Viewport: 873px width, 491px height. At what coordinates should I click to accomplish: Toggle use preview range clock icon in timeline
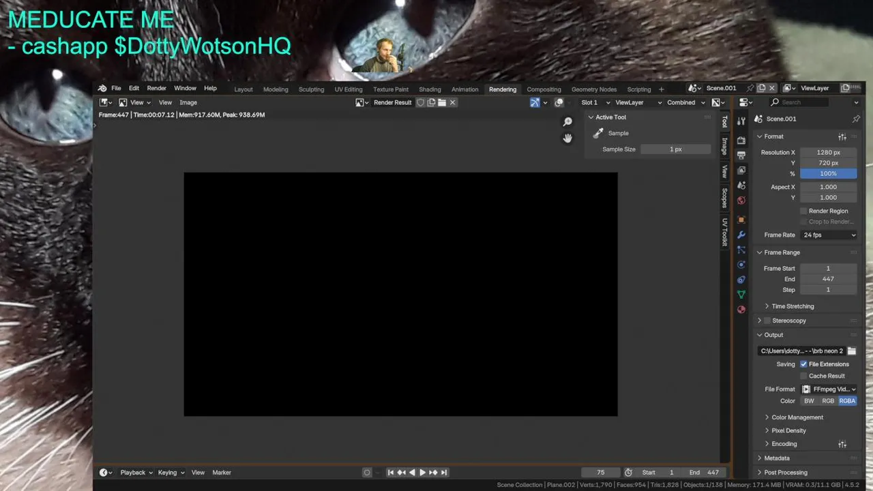(x=628, y=473)
